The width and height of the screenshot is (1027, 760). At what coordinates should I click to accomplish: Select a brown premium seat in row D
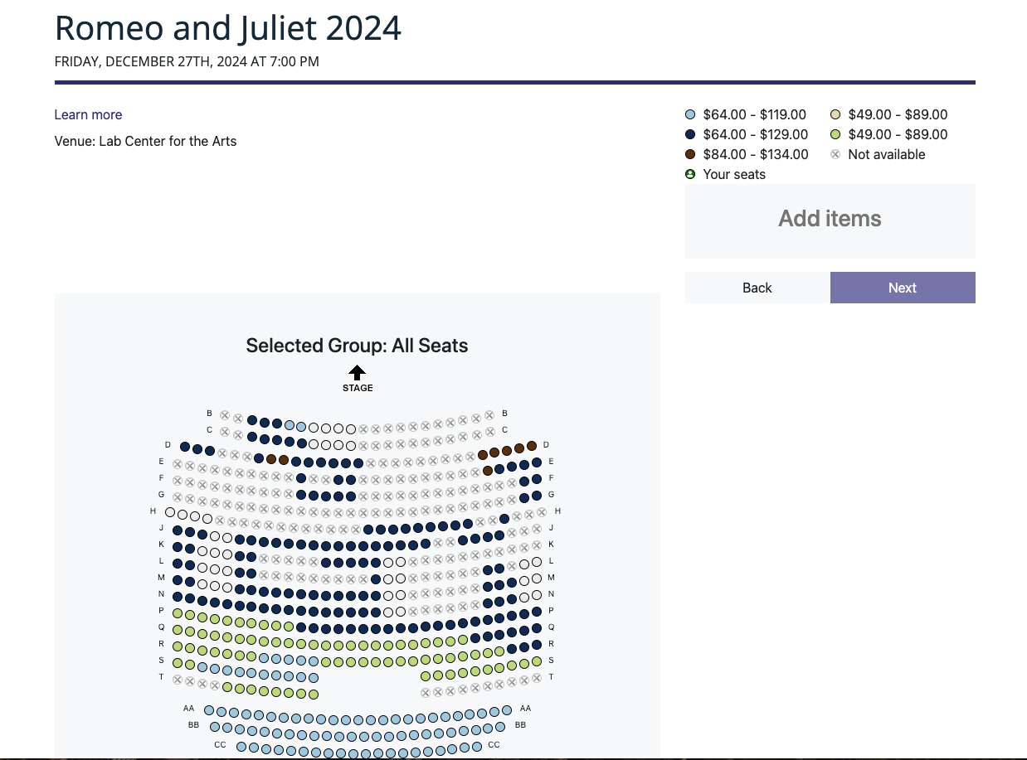pos(505,450)
